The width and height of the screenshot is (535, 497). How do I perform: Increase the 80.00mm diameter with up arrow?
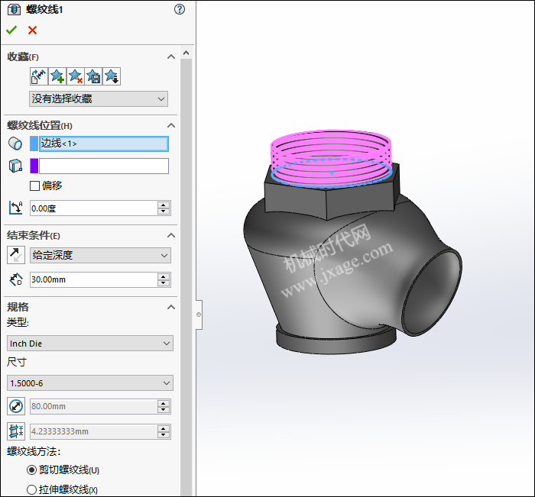point(164,403)
